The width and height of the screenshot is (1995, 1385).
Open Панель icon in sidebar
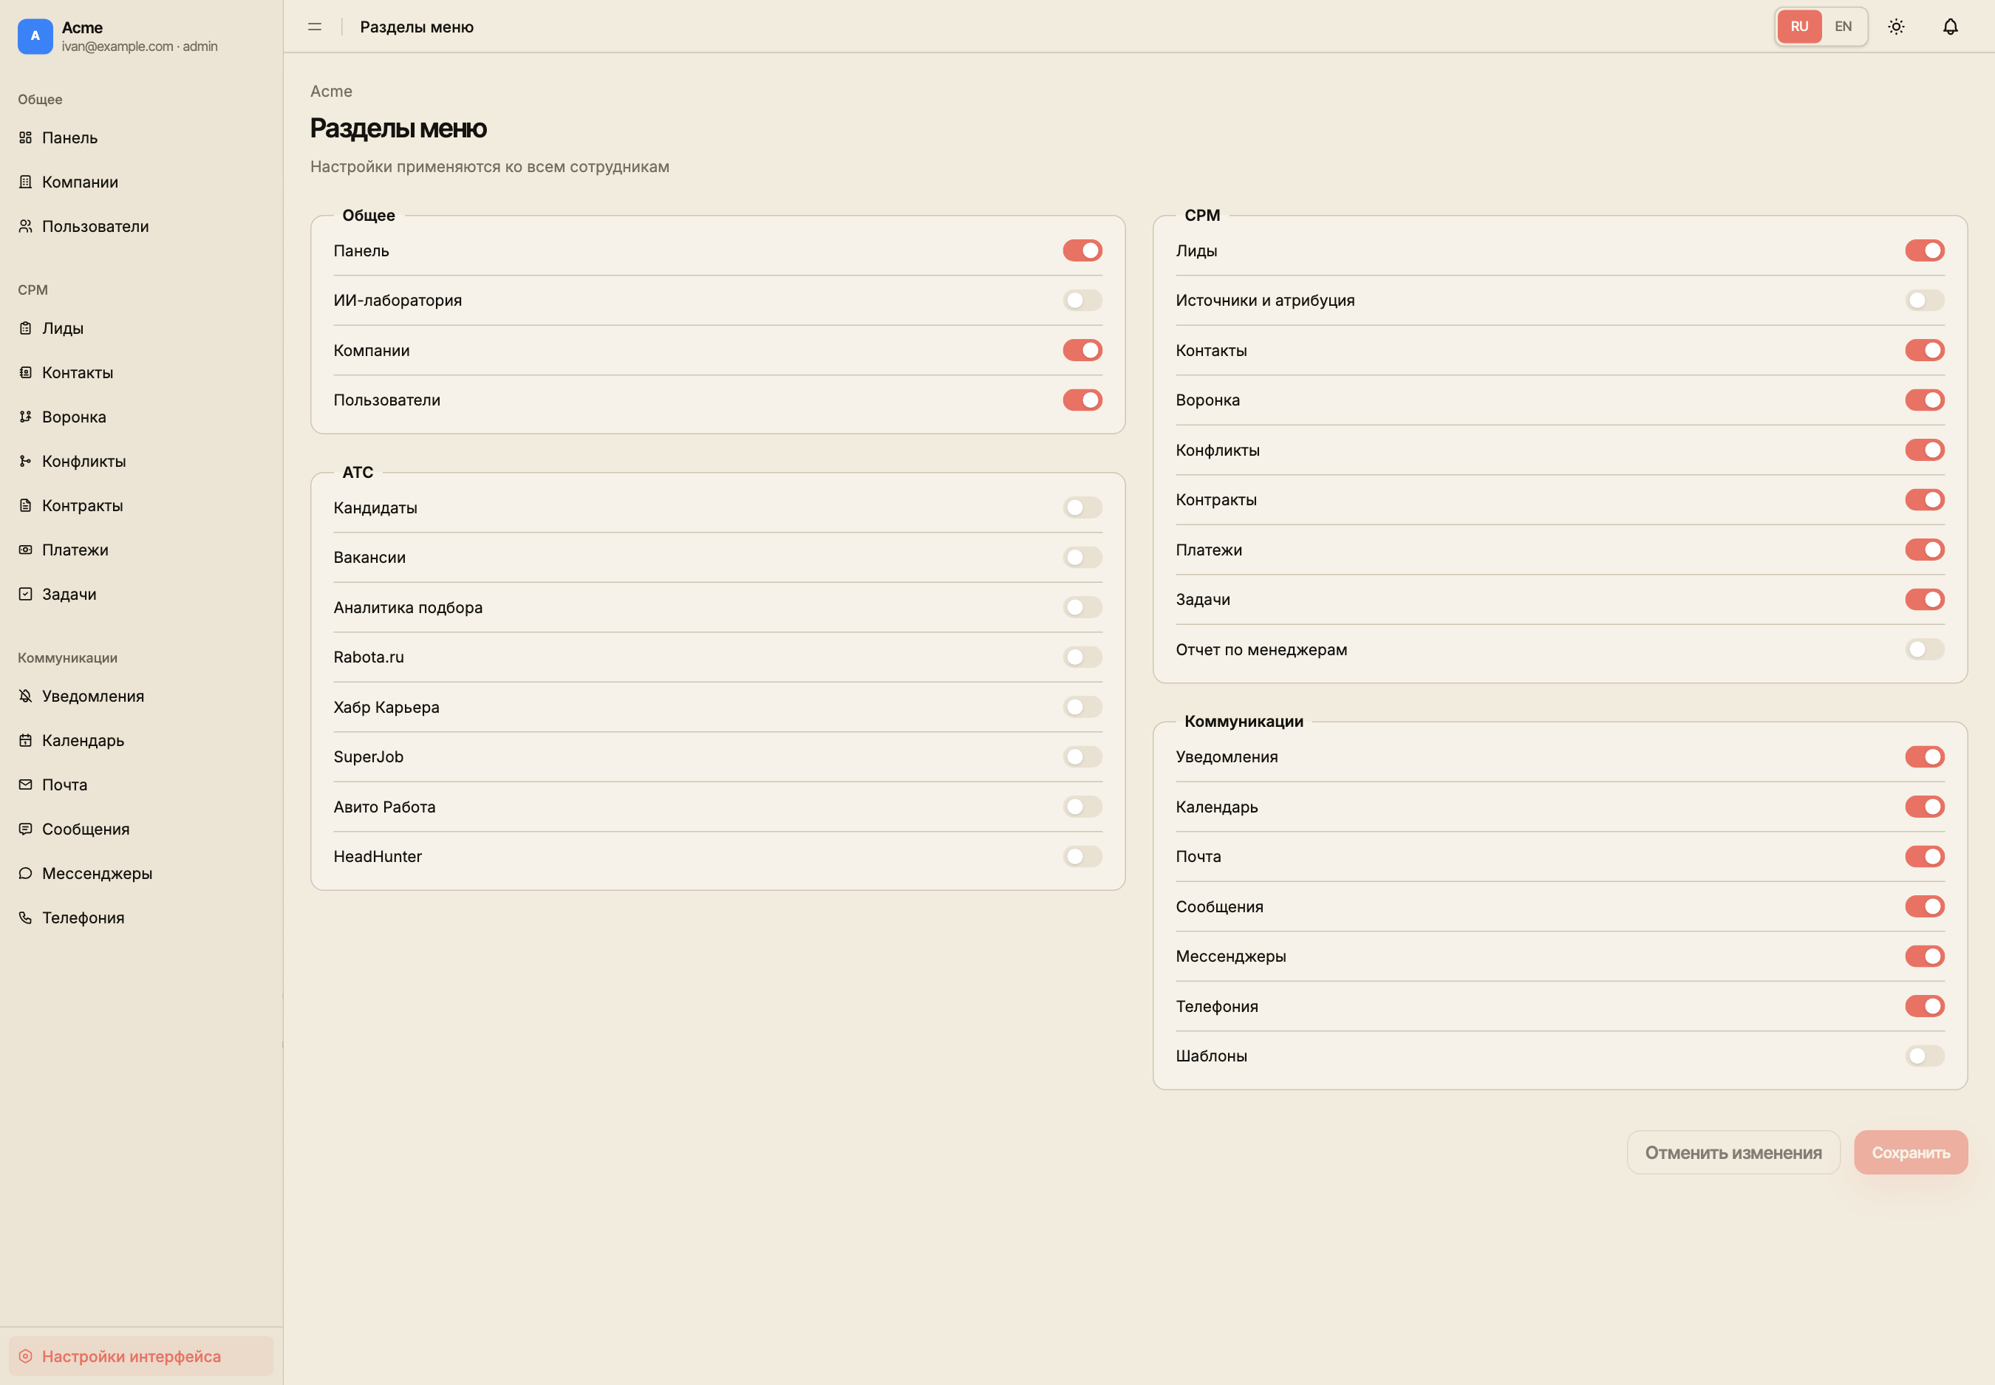click(x=26, y=137)
